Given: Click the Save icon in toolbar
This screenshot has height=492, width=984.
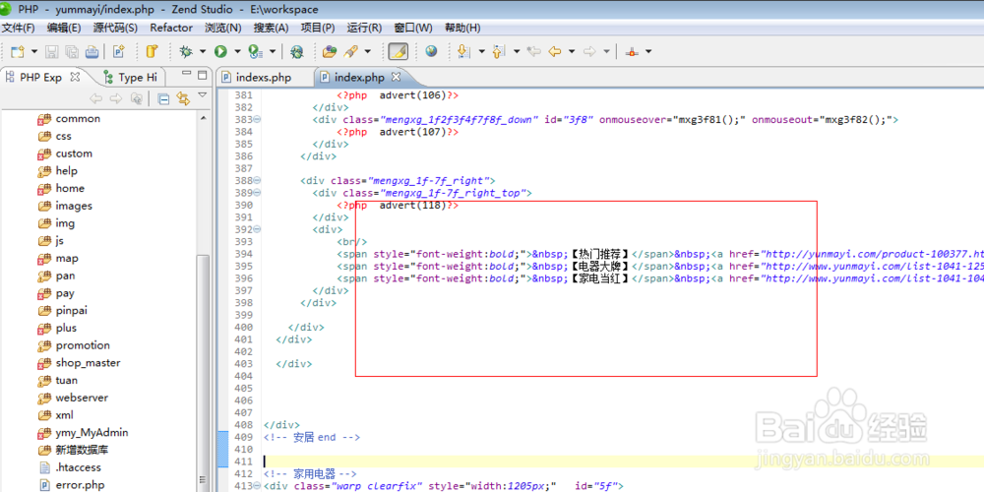Looking at the screenshot, I should point(53,51).
